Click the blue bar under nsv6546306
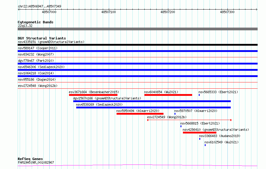The width and height of the screenshot is (266, 169). pyautogui.click(x=137, y=70)
